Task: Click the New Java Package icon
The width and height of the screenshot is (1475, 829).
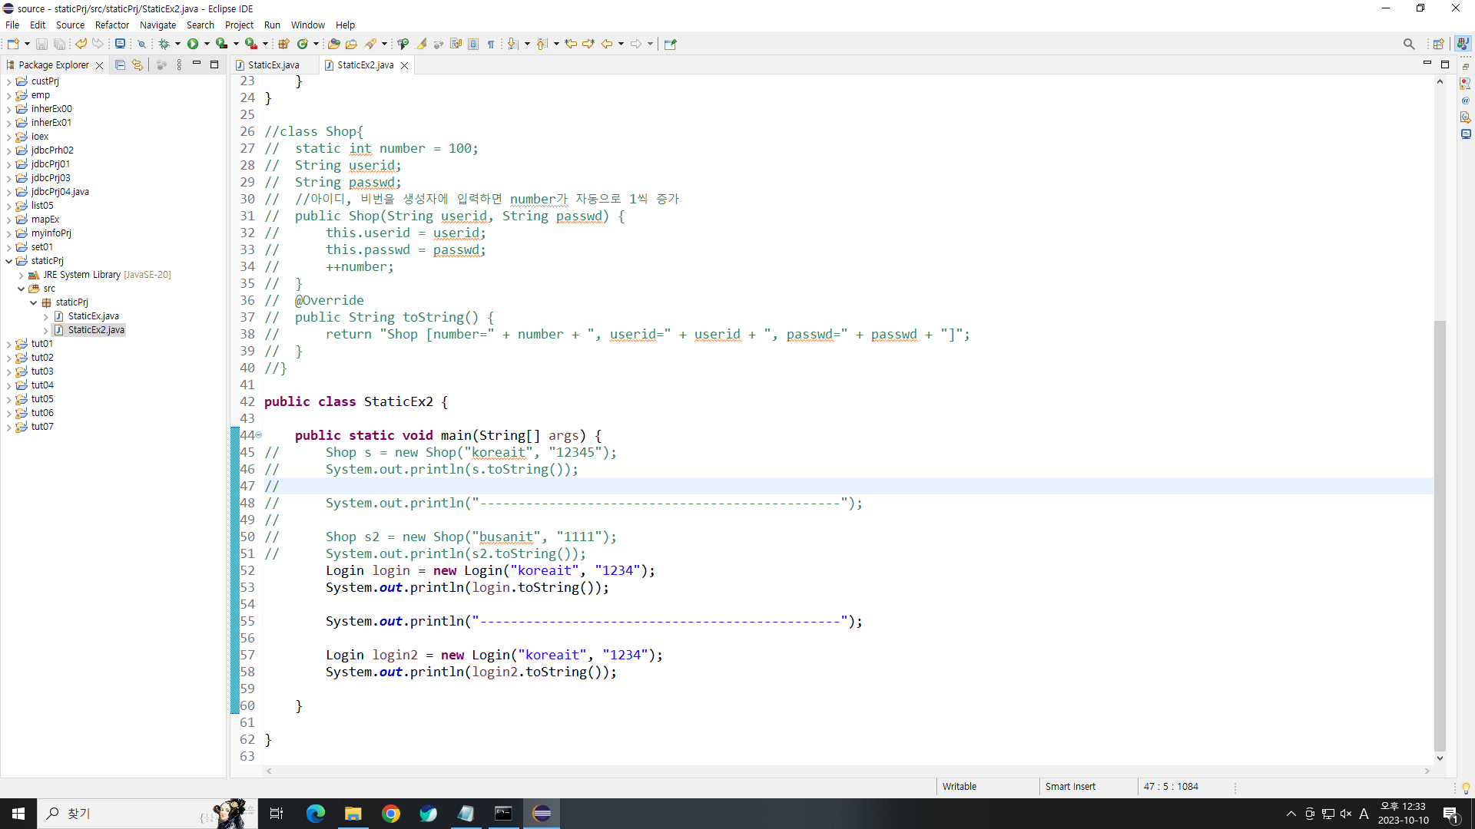Action: click(283, 44)
